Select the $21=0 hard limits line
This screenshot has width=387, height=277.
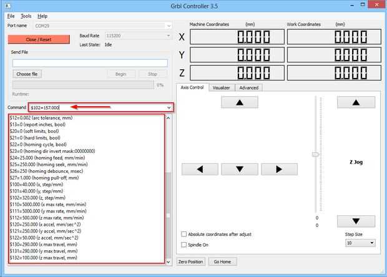(x=35, y=138)
